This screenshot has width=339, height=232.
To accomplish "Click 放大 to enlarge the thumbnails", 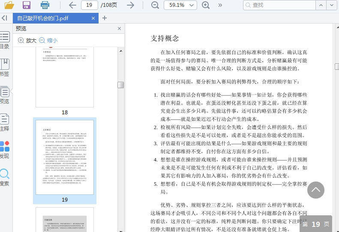I will pos(27,40).
